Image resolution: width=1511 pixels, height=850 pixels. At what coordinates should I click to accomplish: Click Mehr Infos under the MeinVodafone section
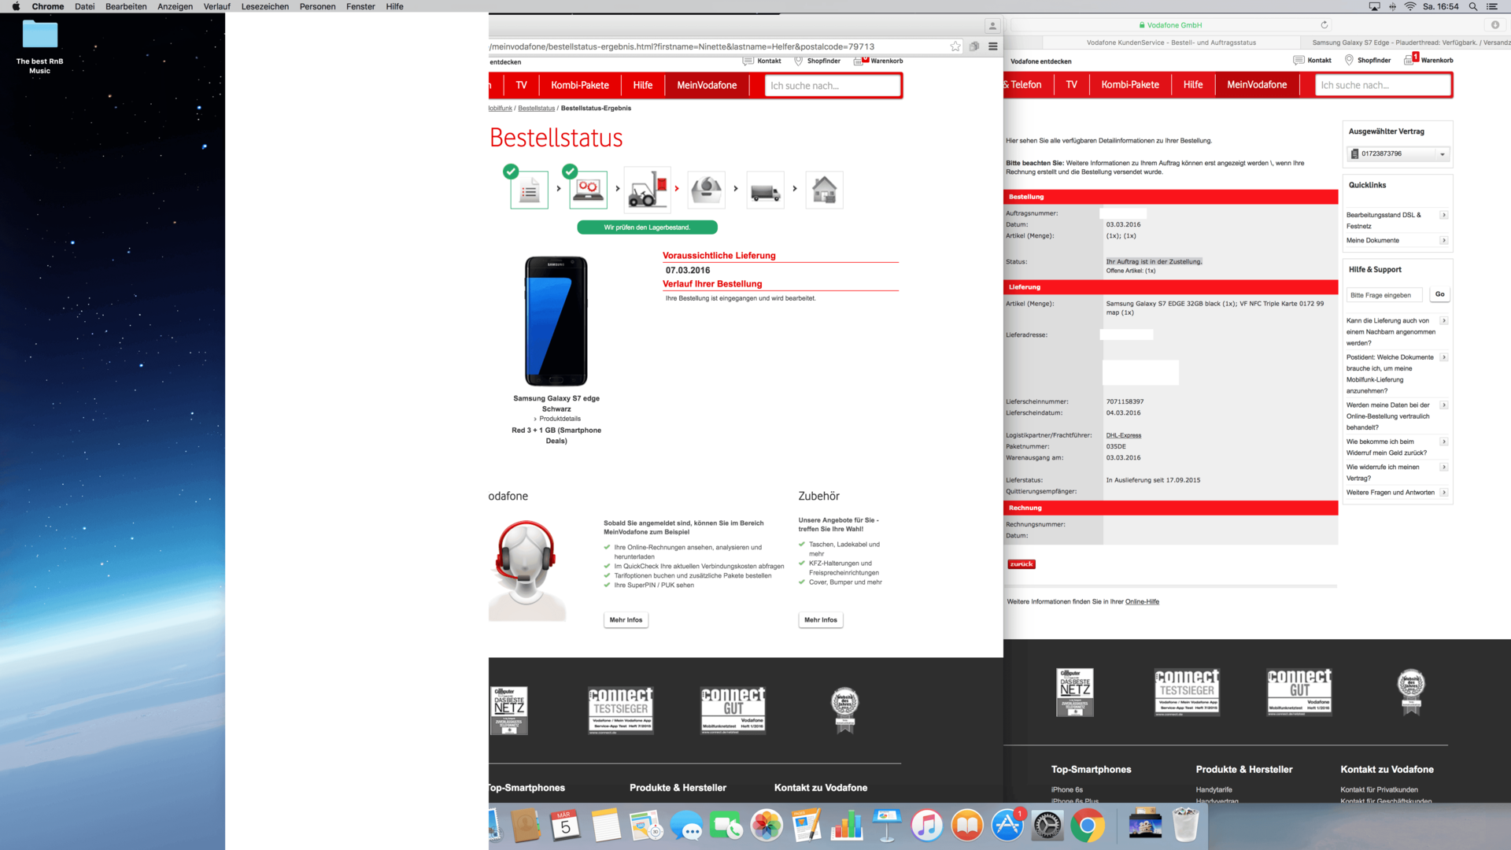(x=626, y=620)
